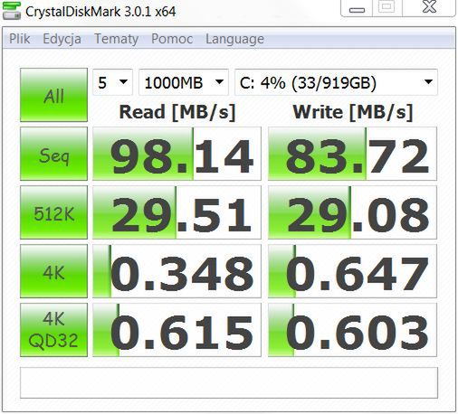458x414 pixels.
Task: Start the 512K benchmark test
Action: coord(53,212)
